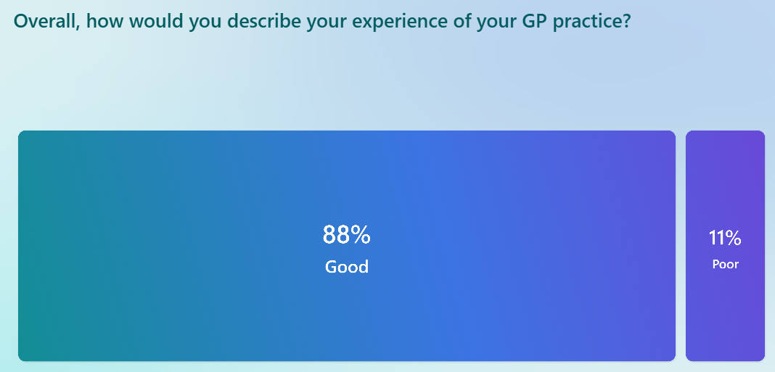Click the gap between Good and Poor bars

pos(681,246)
